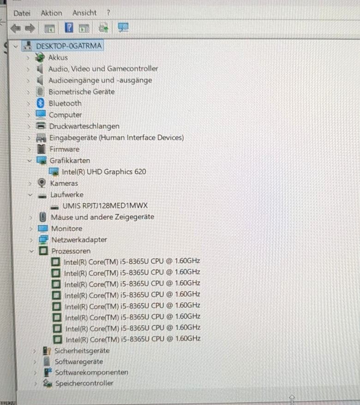Collapse the Prozessoren category
Viewport: 360px width, 405px height.
tap(31, 251)
